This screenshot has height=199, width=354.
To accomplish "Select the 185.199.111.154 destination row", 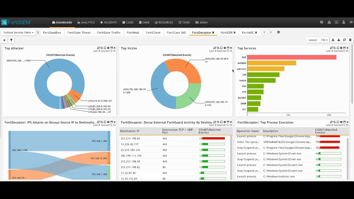I will (175, 156).
